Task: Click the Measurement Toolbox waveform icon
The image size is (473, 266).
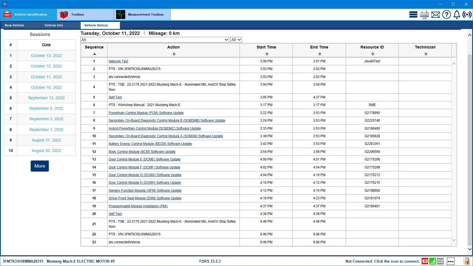Action: [121, 14]
